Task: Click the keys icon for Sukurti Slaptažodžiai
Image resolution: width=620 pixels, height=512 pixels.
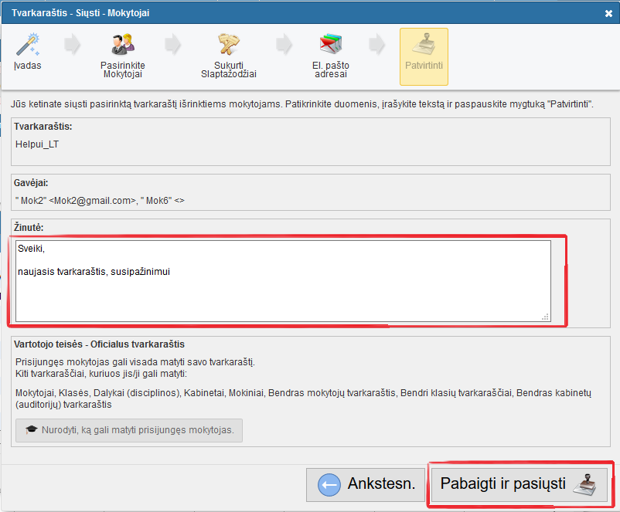Action: (229, 43)
